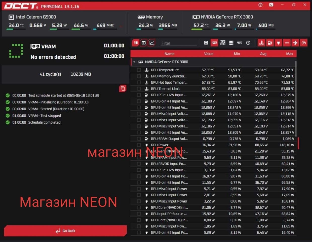The image size is (312, 242).
Task: Check the GPU SRAM Output Voltage checkbox
Action: click(x=139, y=139)
